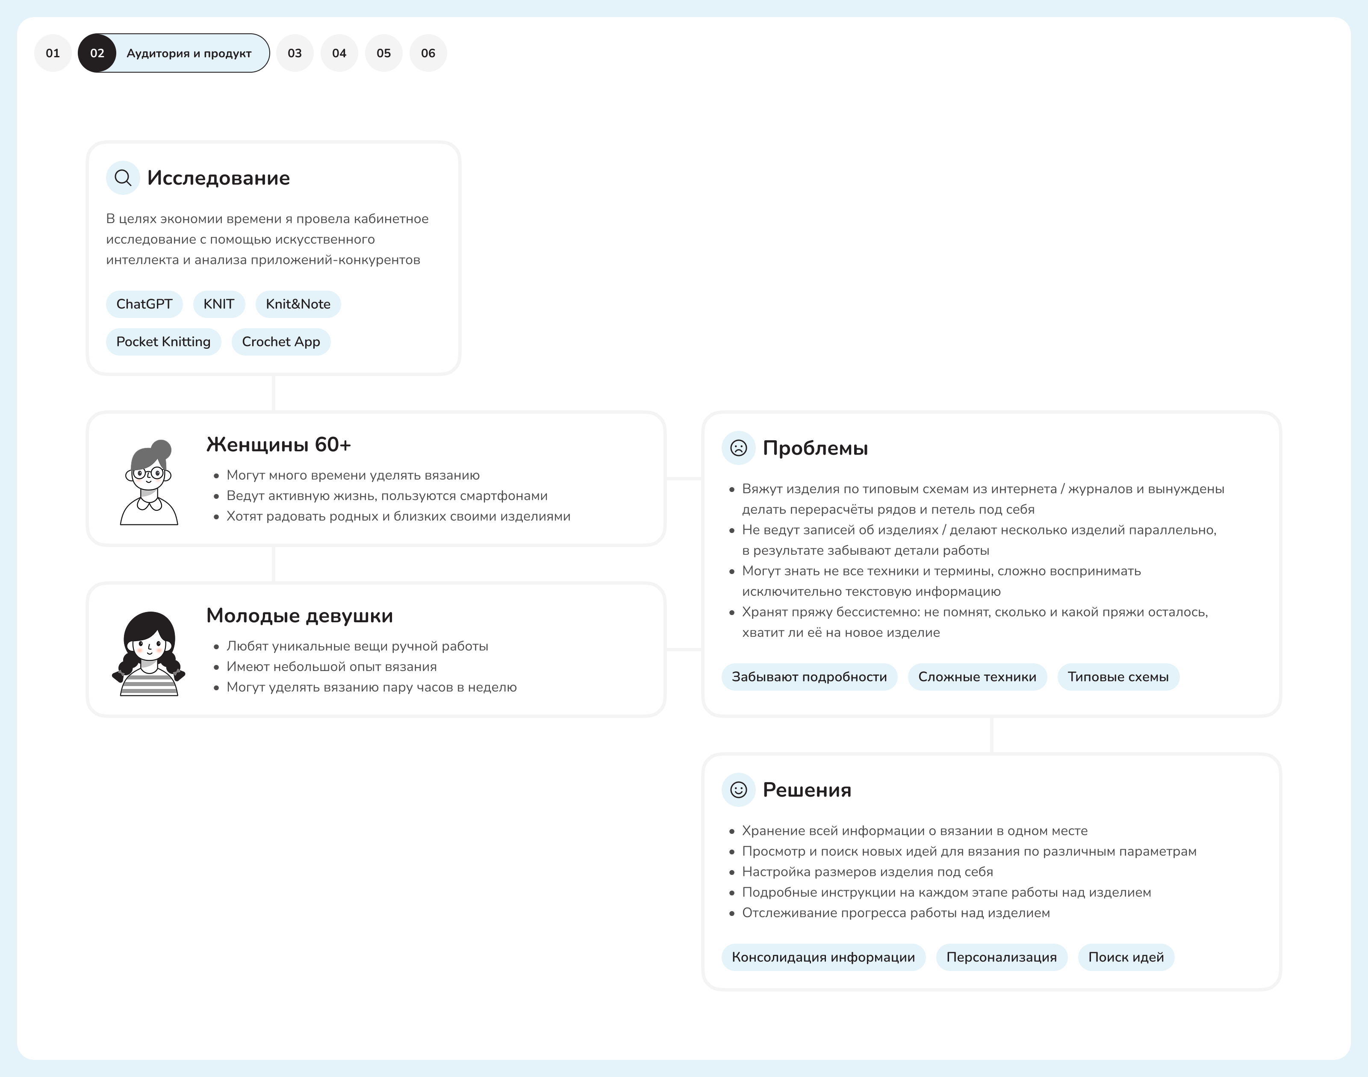Click the ChatGPT tag

[x=144, y=304]
